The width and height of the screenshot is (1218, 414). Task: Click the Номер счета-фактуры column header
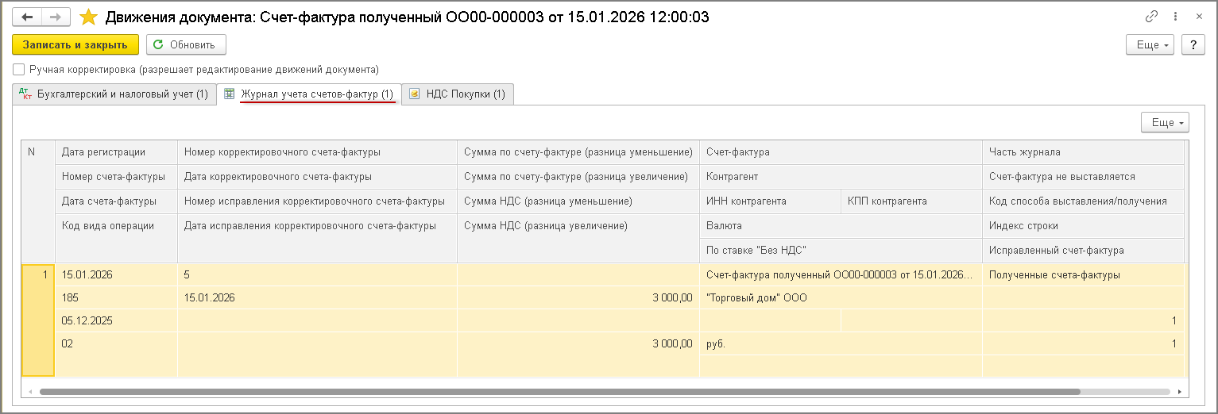click(x=116, y=177)
